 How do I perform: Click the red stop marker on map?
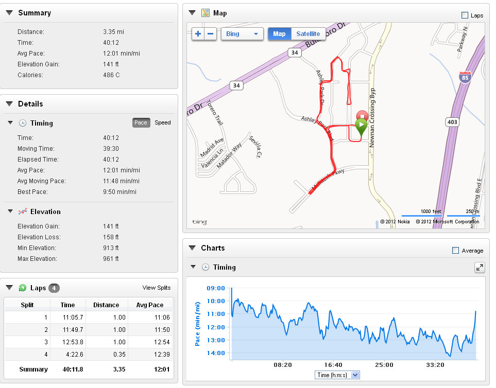click(362, 115)
